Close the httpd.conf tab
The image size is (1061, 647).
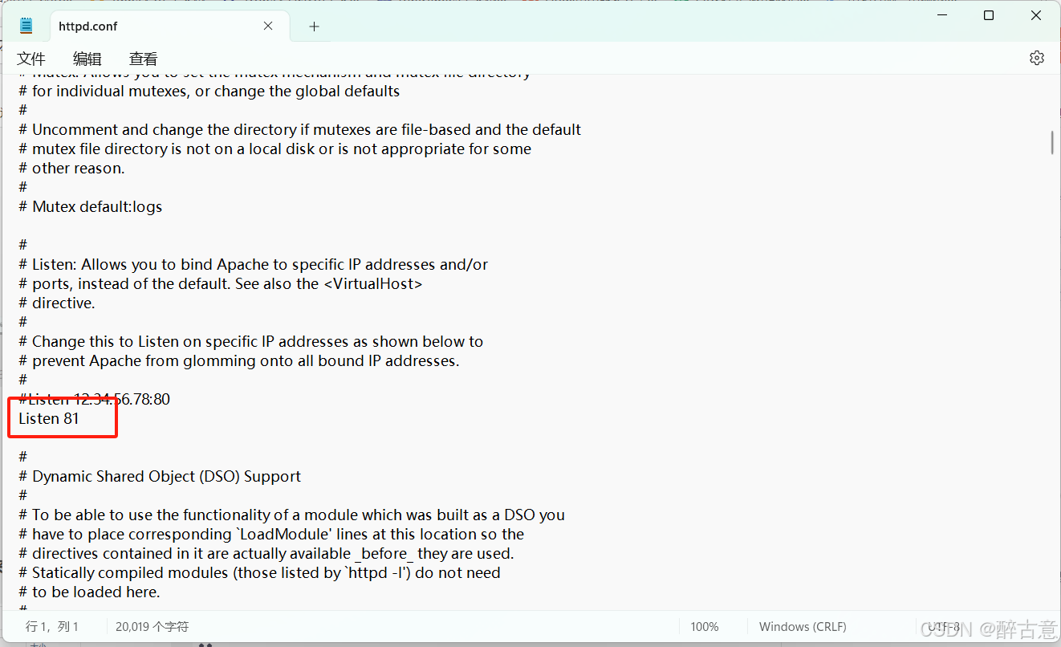point(268,26)
